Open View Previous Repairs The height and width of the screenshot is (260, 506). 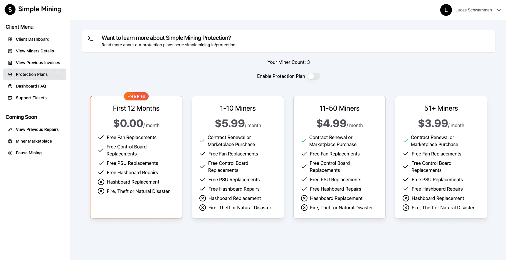(x=35, y=129)
